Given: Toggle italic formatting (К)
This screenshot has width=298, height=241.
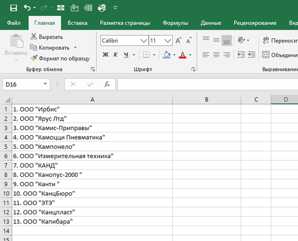Looking at the screenshot, I should point(115,55).
